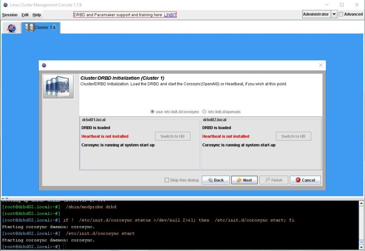Screen dimensions: 365x251
Task: Close the Cluster/DRBD Initialization dialog
Action: point(321,65)
